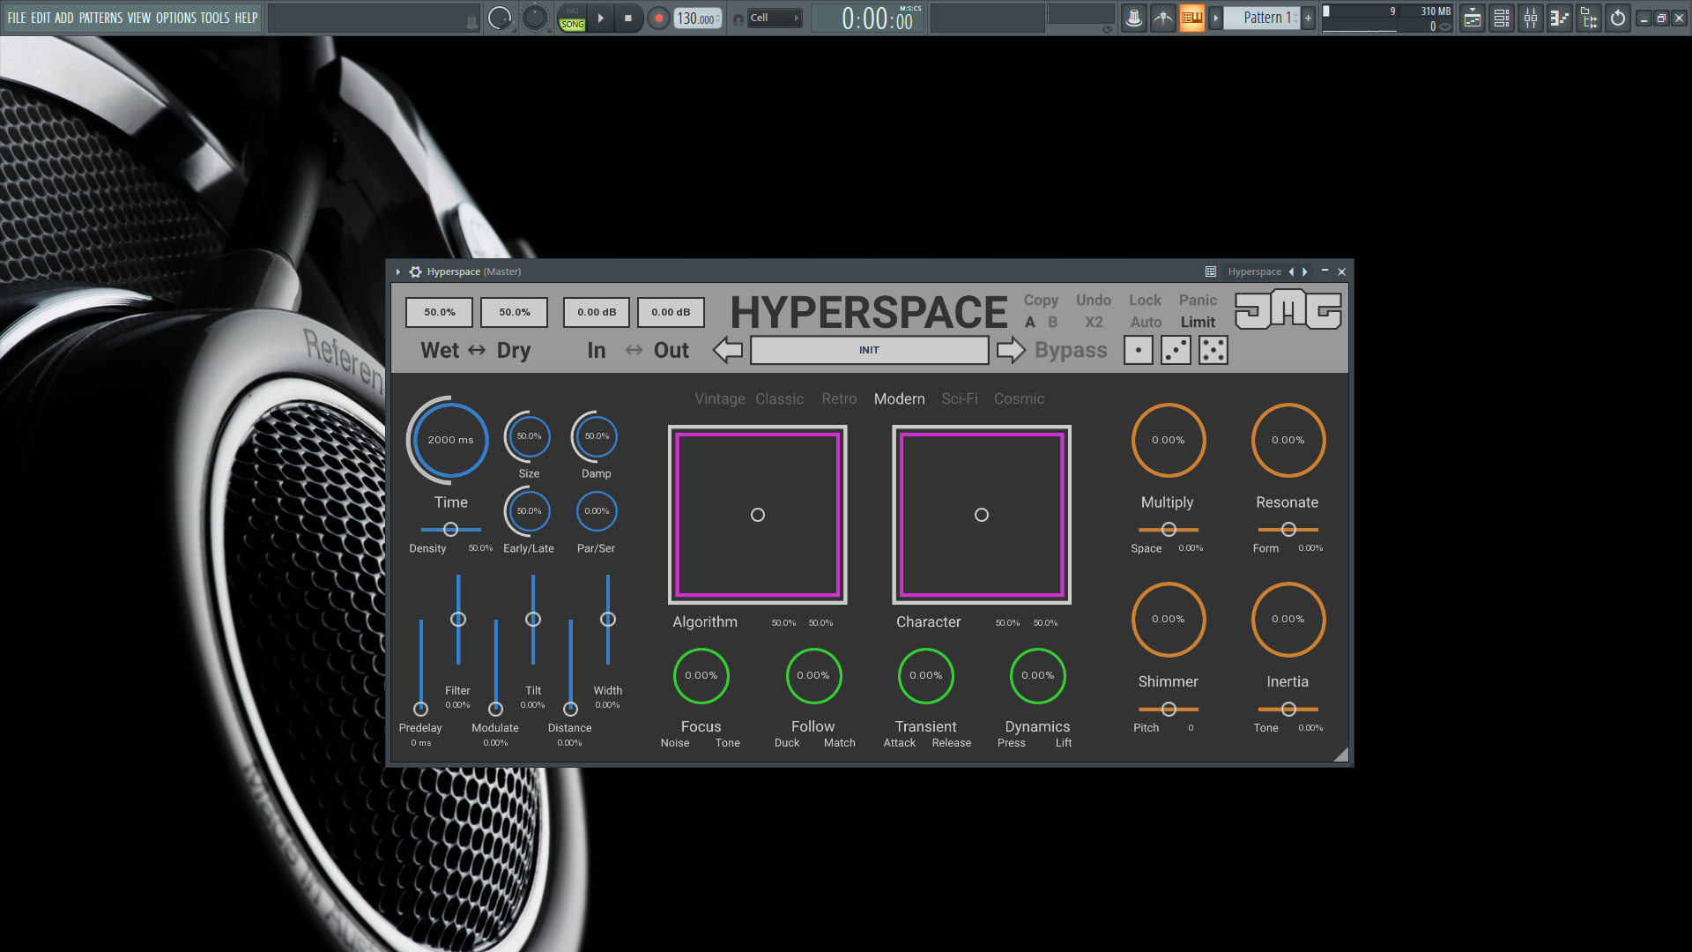Click the main pitch knob
This screenshot has height=952, width=1692.
click(535, 18)
